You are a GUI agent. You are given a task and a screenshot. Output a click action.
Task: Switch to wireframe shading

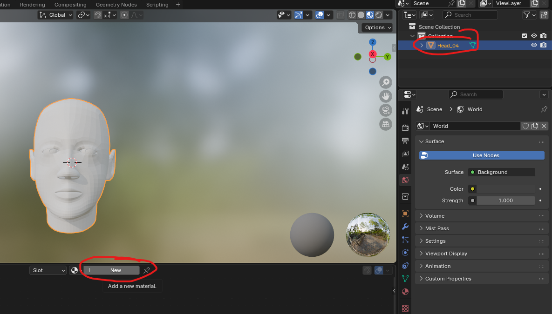tap(352, 15)
